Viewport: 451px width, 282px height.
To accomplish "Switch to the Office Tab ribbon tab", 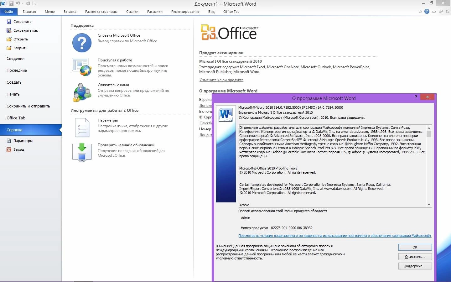I will coord(231,12).
